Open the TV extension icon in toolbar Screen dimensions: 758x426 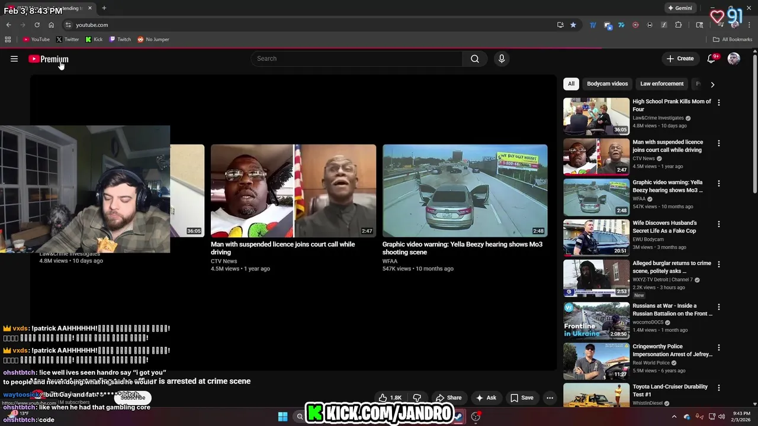(x=593, y=25)
